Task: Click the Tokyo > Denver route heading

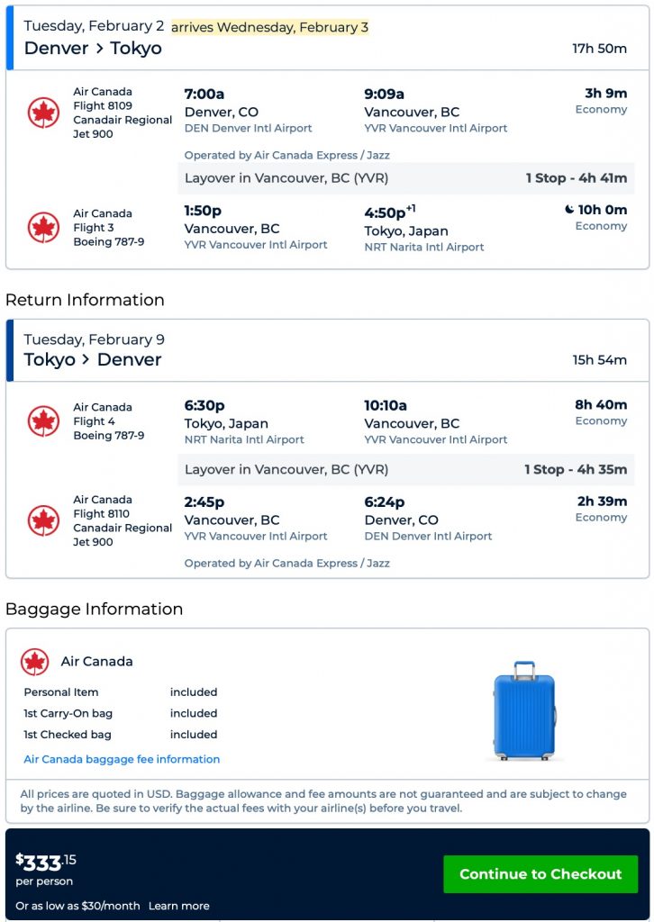Action: (93, 359)
